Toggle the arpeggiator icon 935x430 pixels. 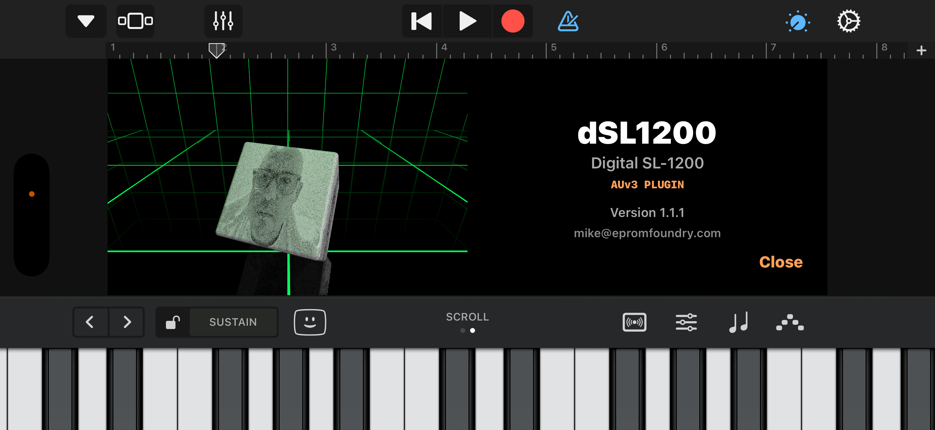pyautogui.click(x=790, y=322)
